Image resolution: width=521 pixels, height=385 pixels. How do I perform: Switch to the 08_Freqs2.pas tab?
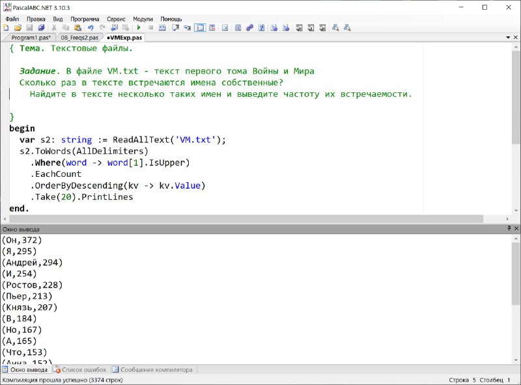coord(79,38)
